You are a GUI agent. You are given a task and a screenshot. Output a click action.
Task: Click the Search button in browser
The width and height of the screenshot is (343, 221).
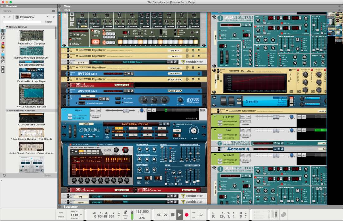coord(49,22)
